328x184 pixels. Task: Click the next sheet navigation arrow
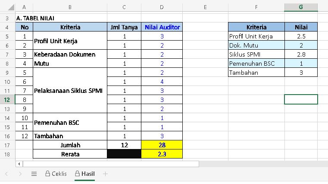coord(20,174)
